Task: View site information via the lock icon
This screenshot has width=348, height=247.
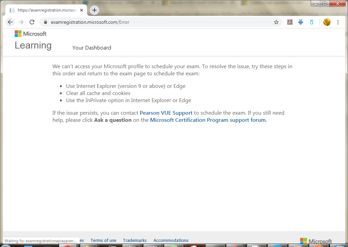Action: coord(46,22)
